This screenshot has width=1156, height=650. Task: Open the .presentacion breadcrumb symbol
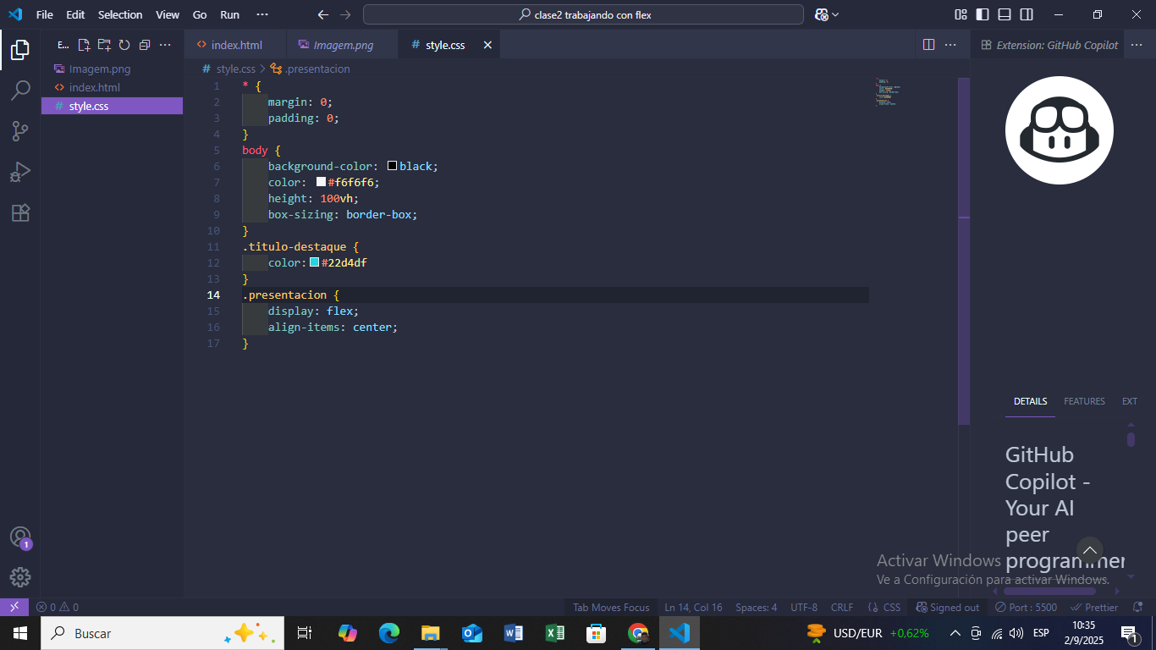tap(310, 69)
